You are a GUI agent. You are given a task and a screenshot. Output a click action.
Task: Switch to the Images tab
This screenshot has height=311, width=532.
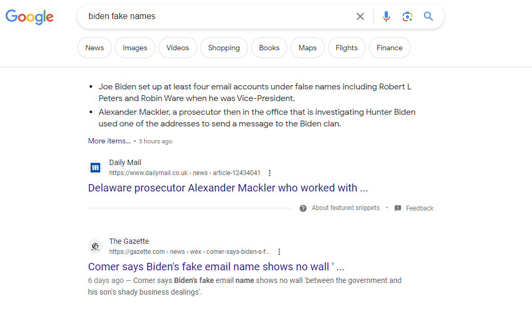pos(135,48)
